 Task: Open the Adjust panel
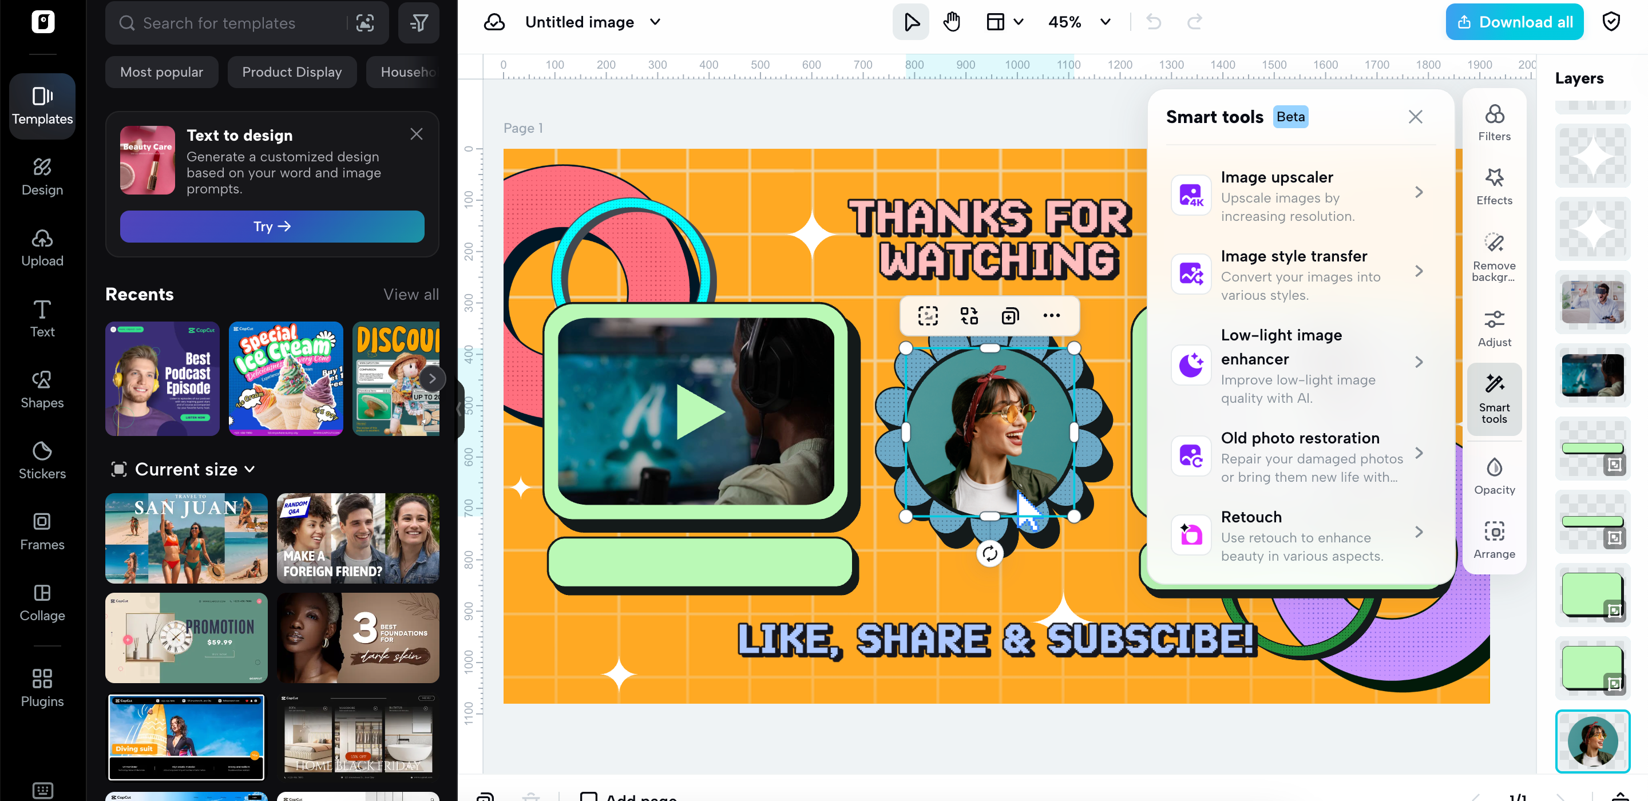(1495, 328)
